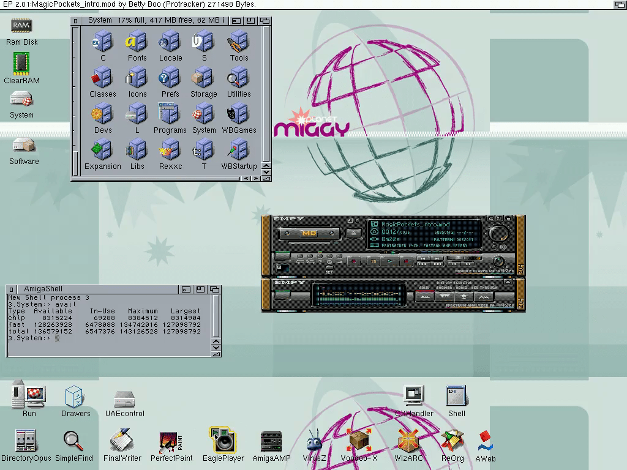The width and height of the screenshot is (627, 470).
Task: Click the volume knob on module player
Action: pyautogui.click(x=498, y=233)
